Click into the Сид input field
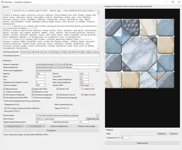The image size is (182, 150). [41, 79]
